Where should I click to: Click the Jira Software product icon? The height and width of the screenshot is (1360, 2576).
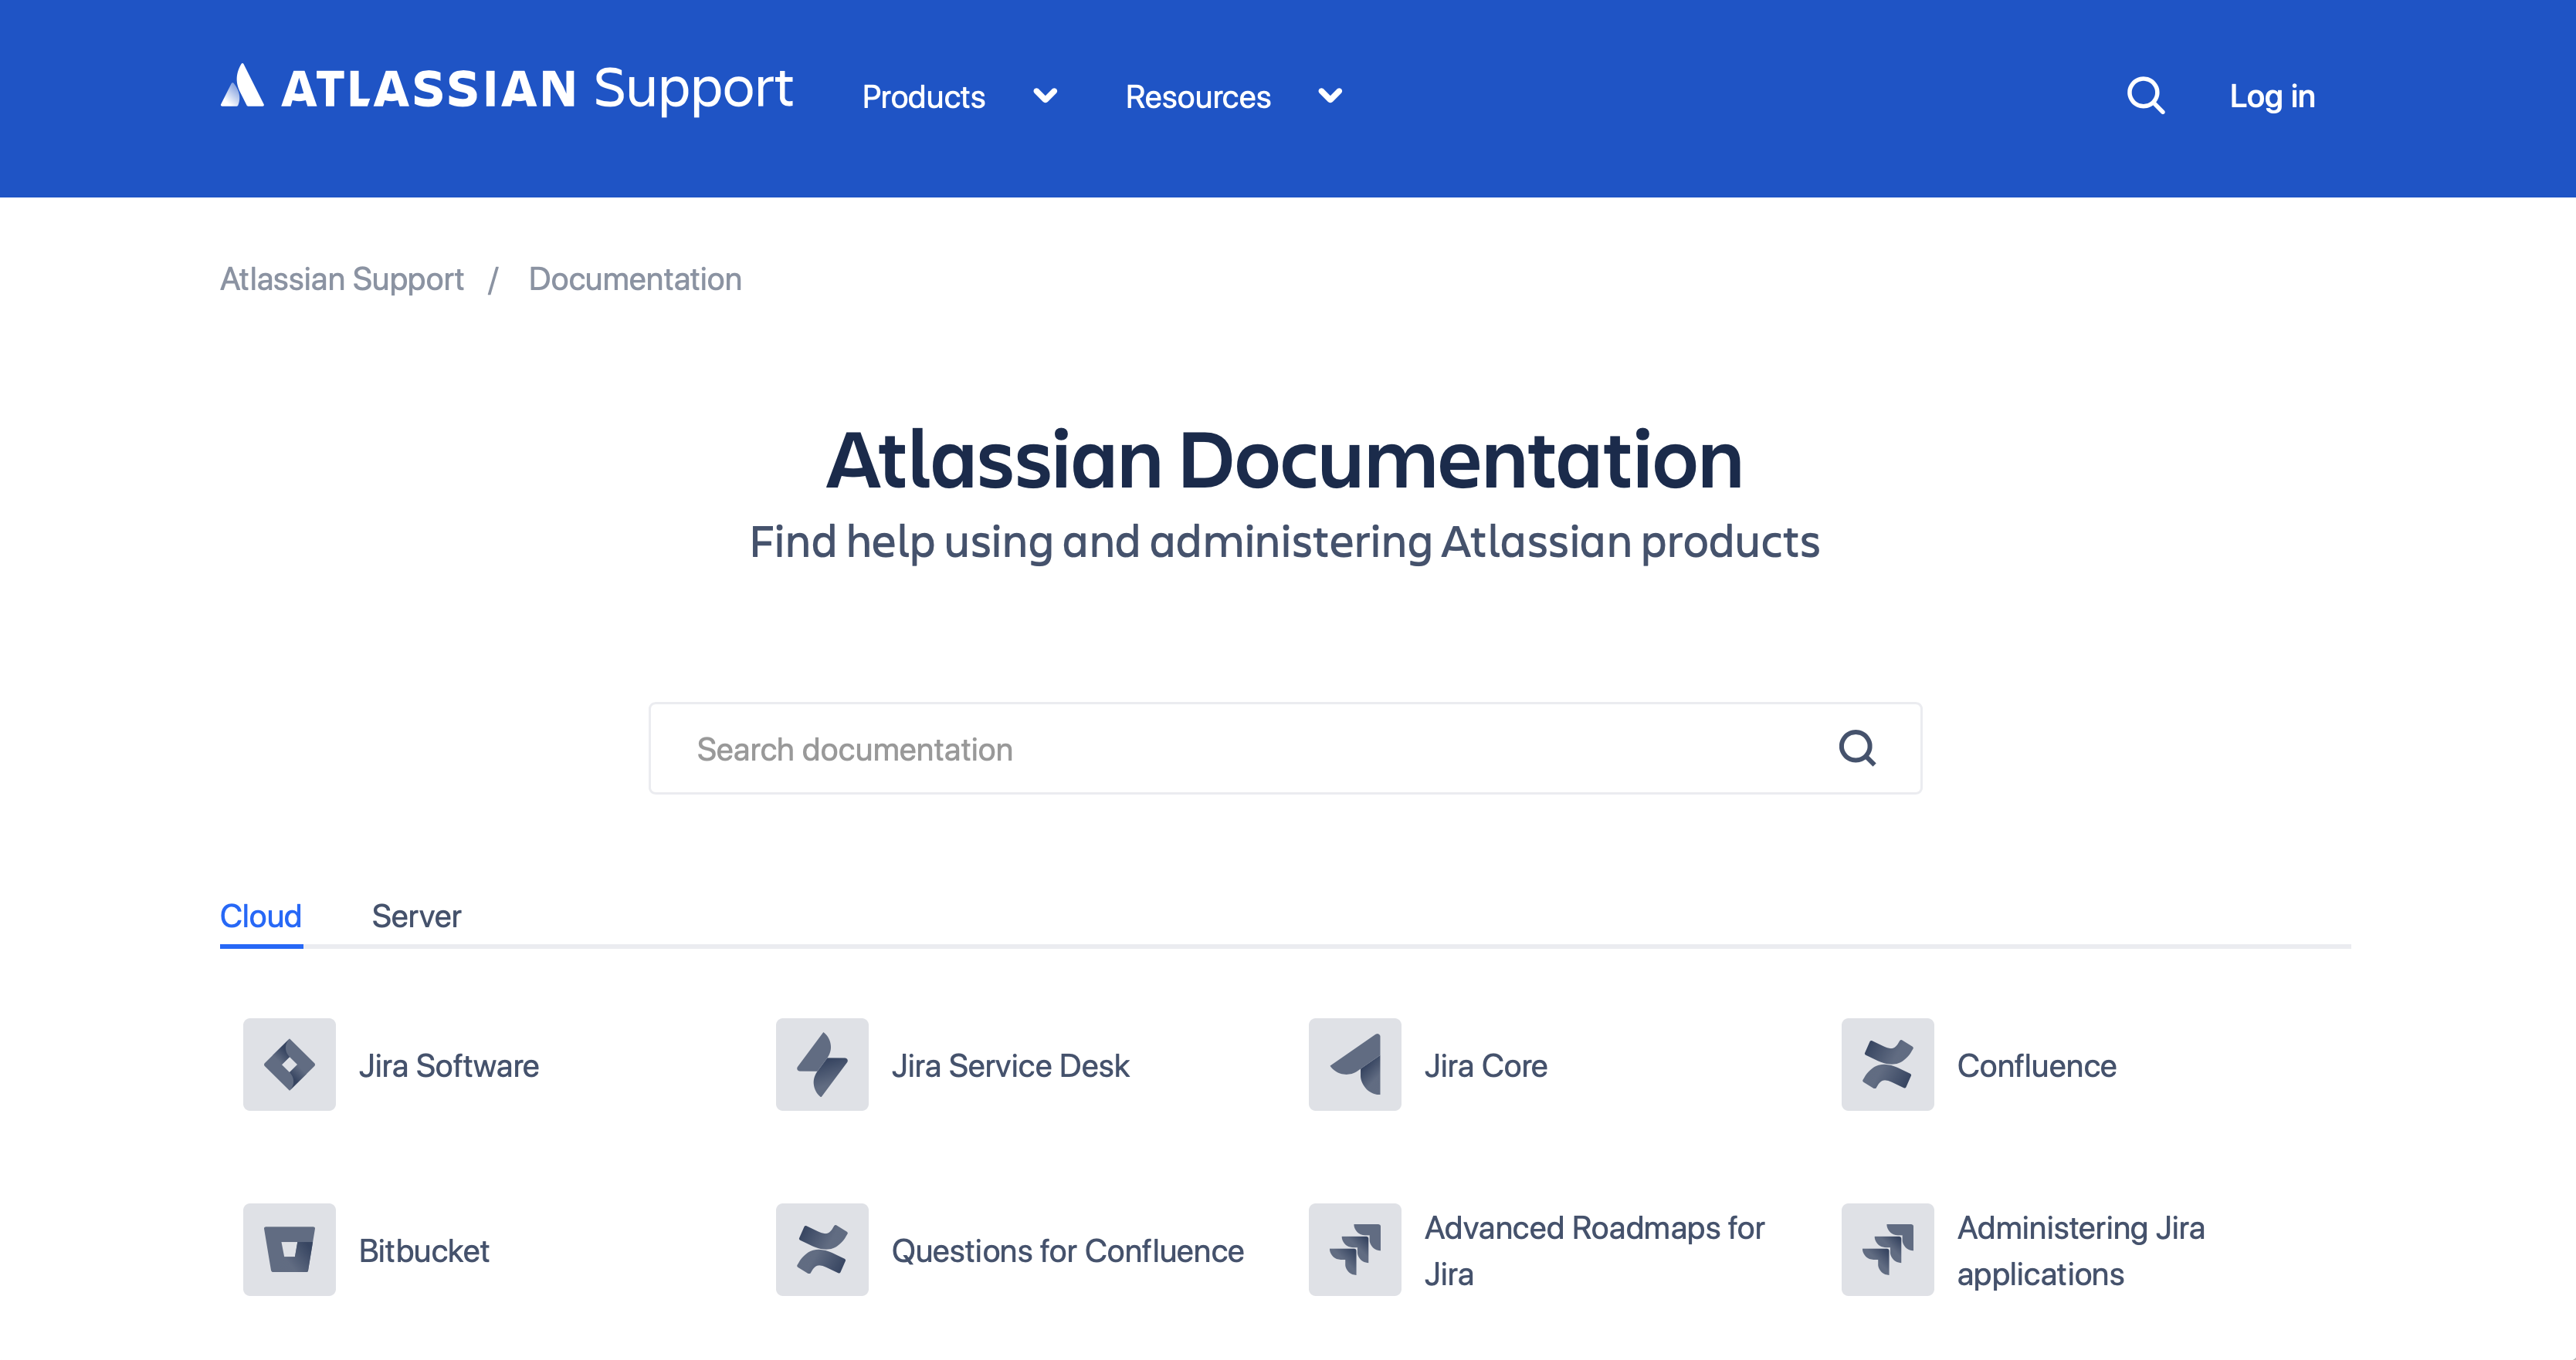[289, 1065]
